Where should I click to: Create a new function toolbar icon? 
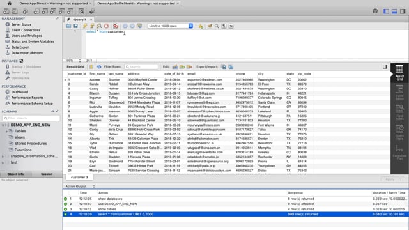tap(70, 11)
